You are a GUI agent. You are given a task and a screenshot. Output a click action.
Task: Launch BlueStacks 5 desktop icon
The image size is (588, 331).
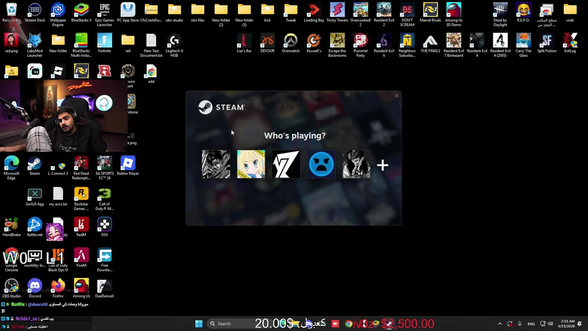pyautogui.click(x=81, y=13)
